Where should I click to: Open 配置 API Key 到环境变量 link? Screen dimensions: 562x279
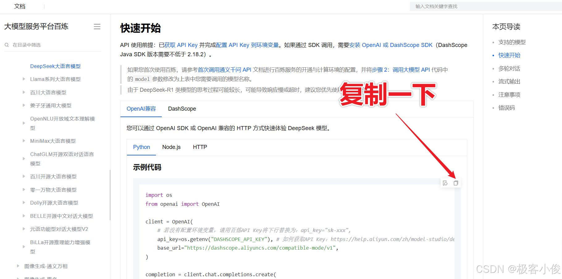coord(247,45)
